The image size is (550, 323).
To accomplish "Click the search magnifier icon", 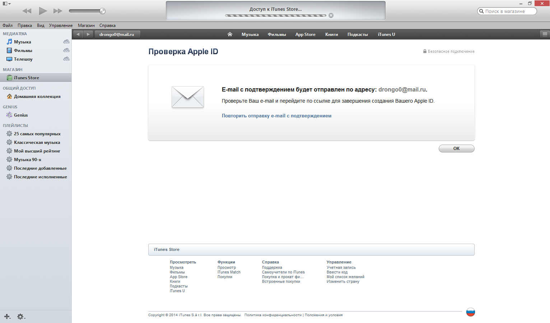I will pyautogui.click(x=481, y=11).
